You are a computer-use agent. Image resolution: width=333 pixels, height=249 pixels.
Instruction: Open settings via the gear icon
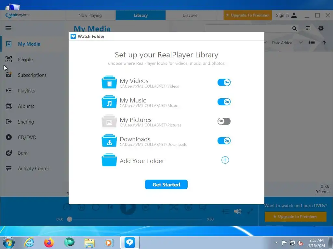coord(321,29)
